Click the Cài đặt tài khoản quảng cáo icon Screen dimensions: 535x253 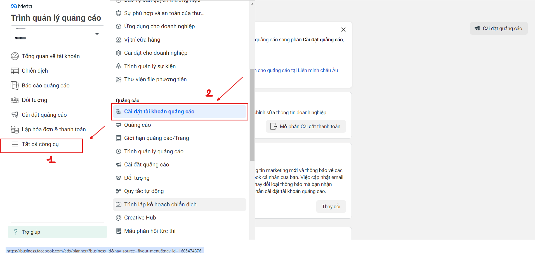(119, 112)
